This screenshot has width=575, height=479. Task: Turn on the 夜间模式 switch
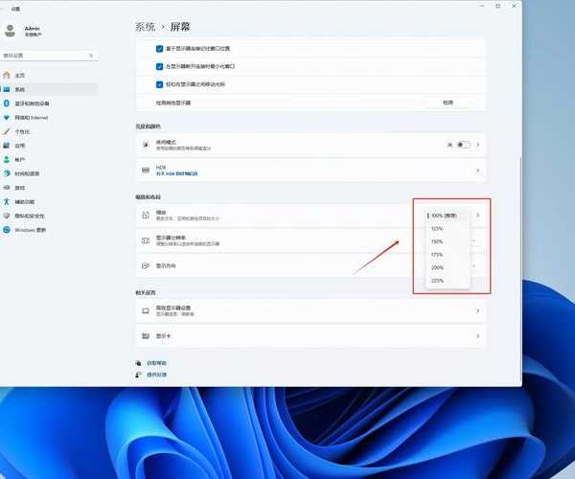[463, 144]
